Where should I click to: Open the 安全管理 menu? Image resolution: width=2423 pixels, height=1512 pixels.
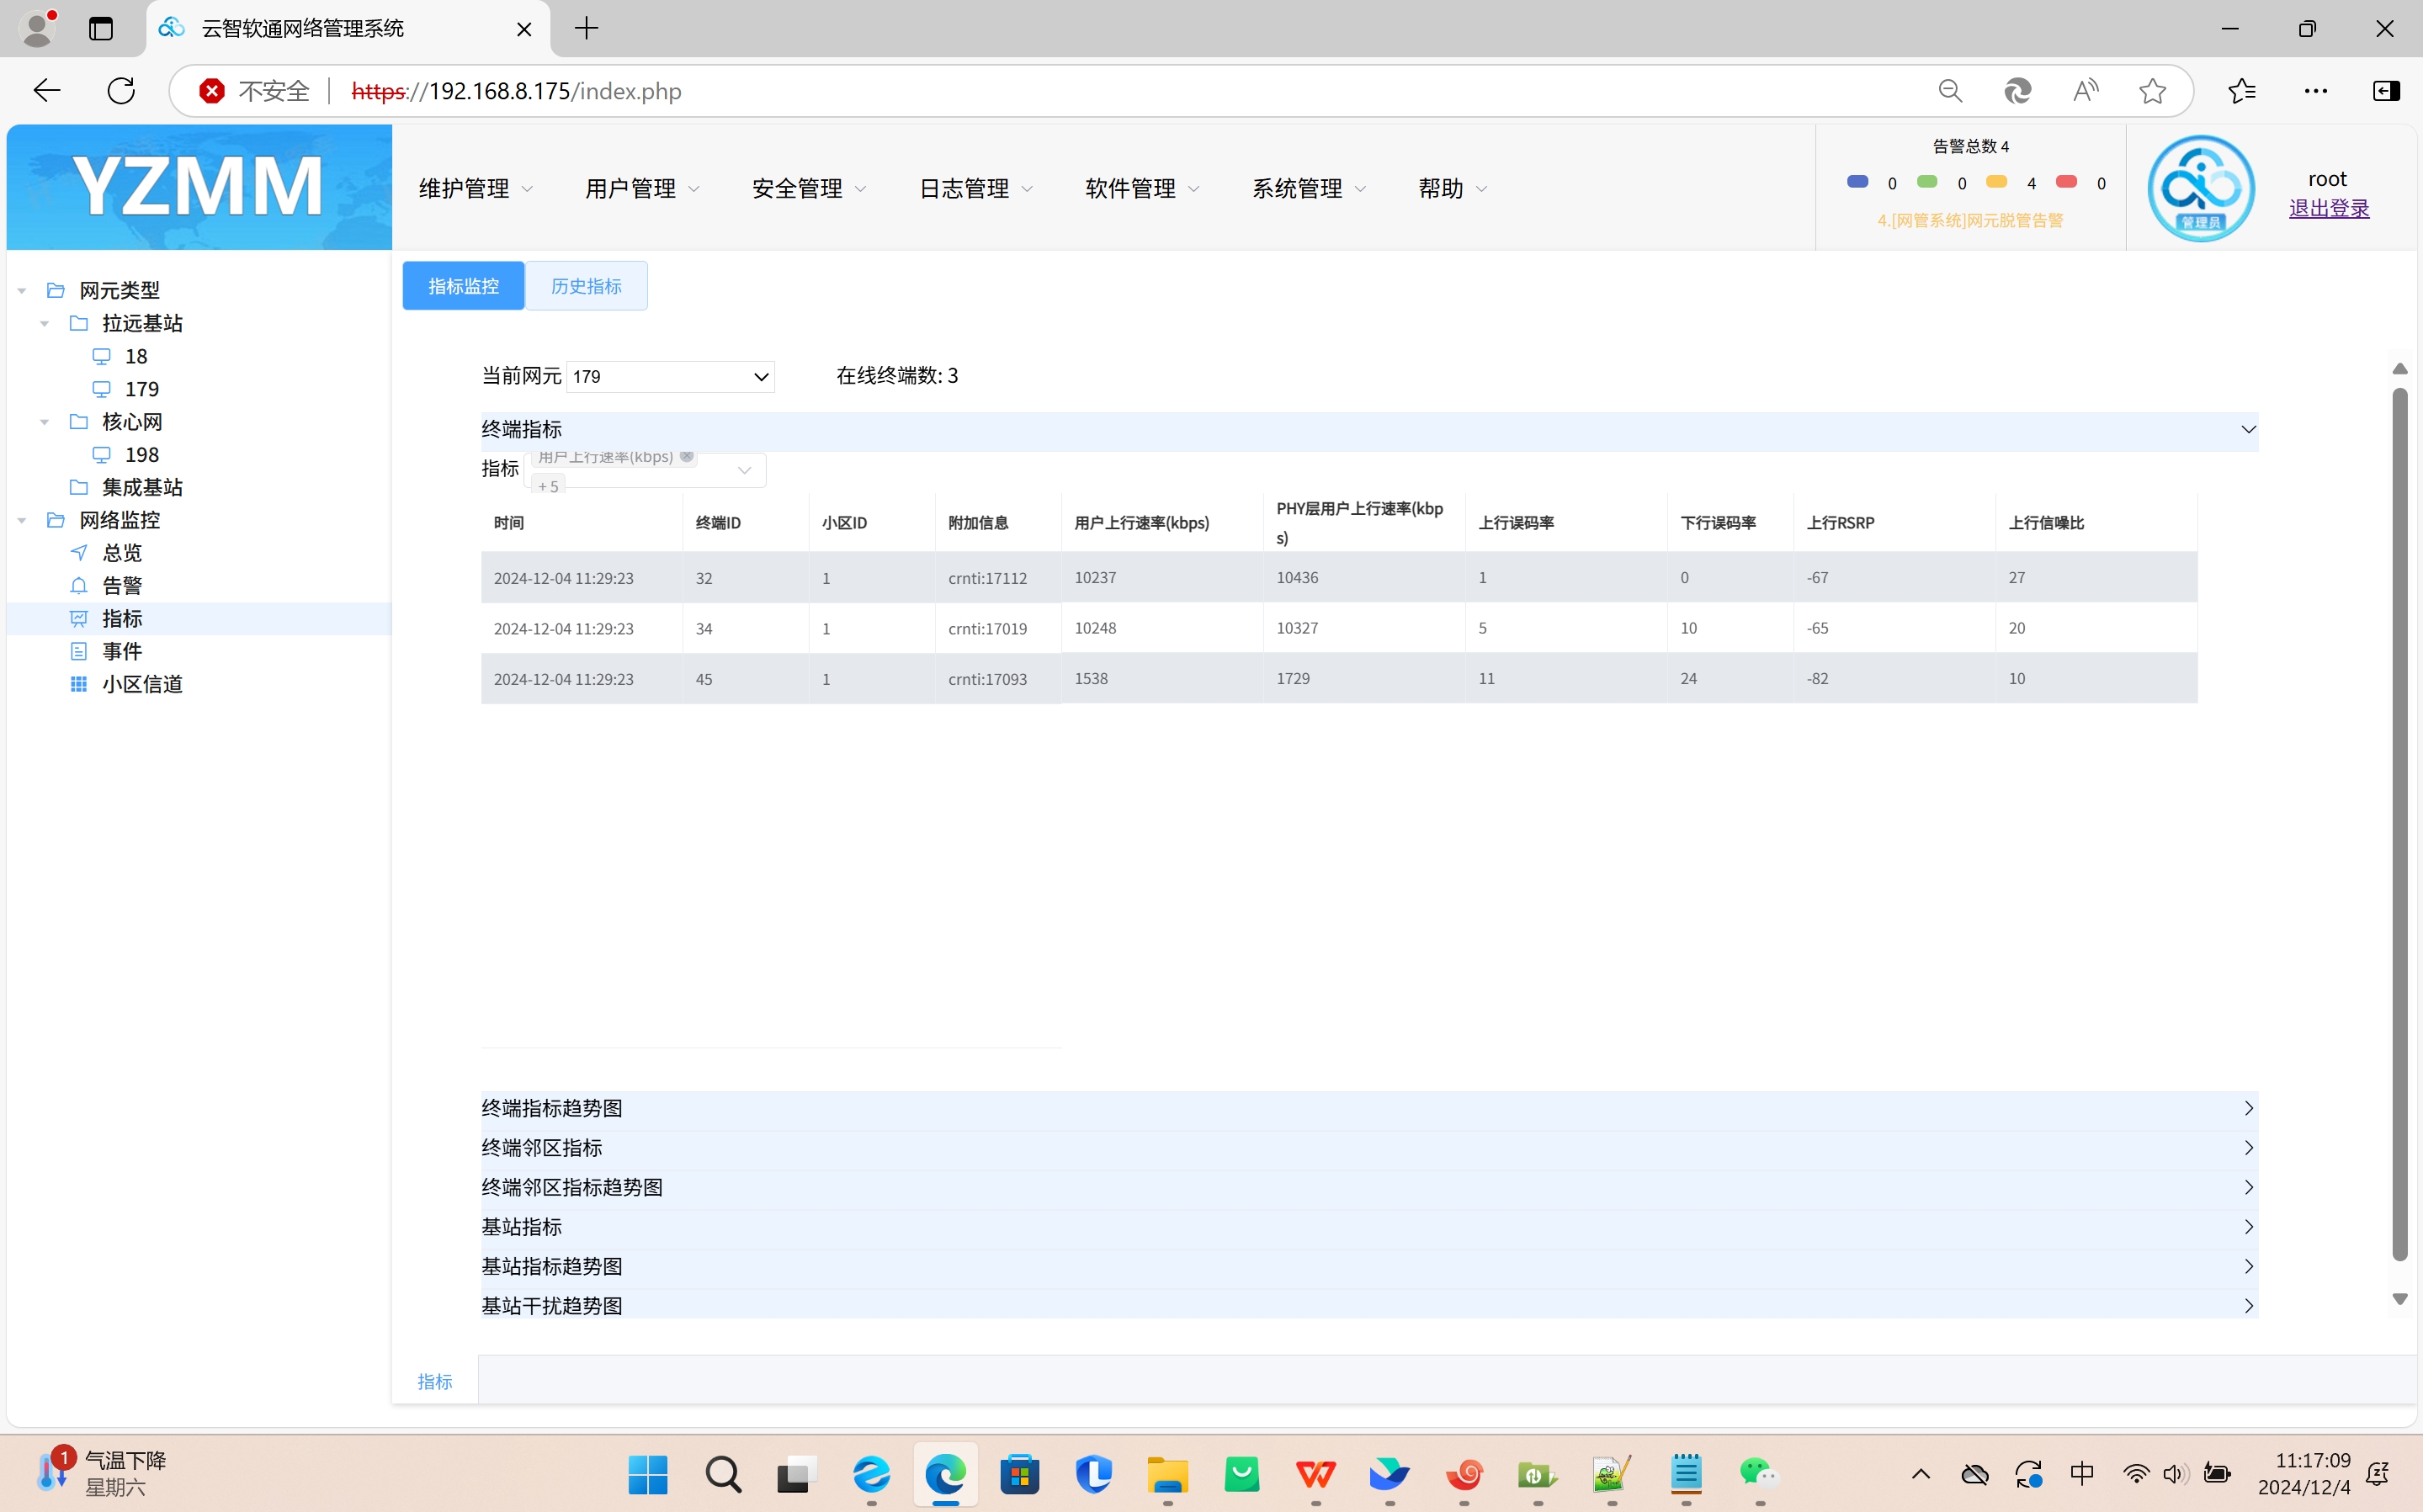point(808,188)
